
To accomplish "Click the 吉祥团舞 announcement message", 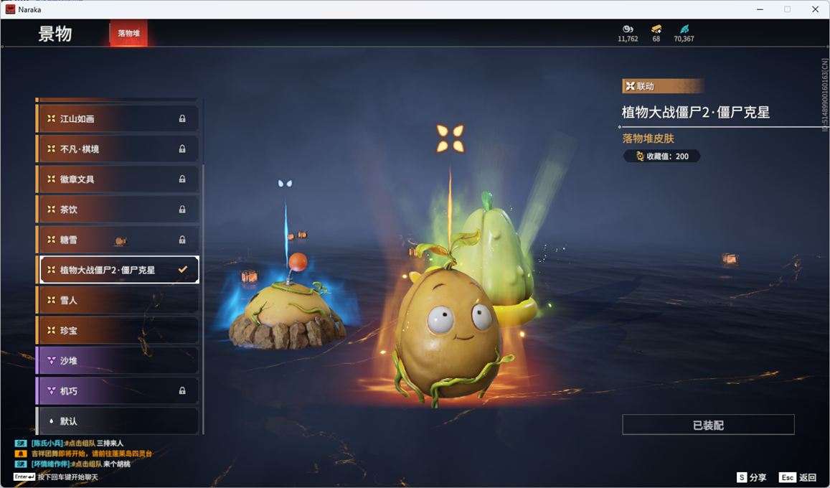I will 85,454.
